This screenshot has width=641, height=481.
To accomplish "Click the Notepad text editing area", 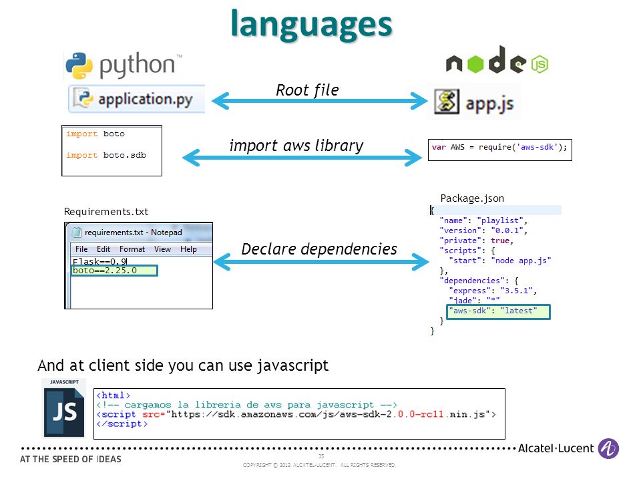I will [142, 282].
